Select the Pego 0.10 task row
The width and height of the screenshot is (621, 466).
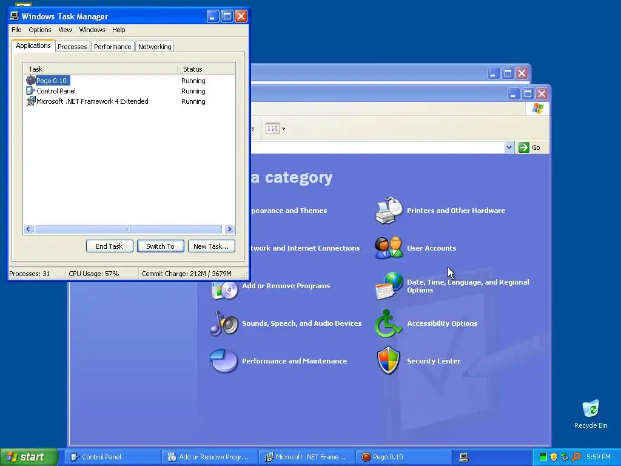[129, 81]
